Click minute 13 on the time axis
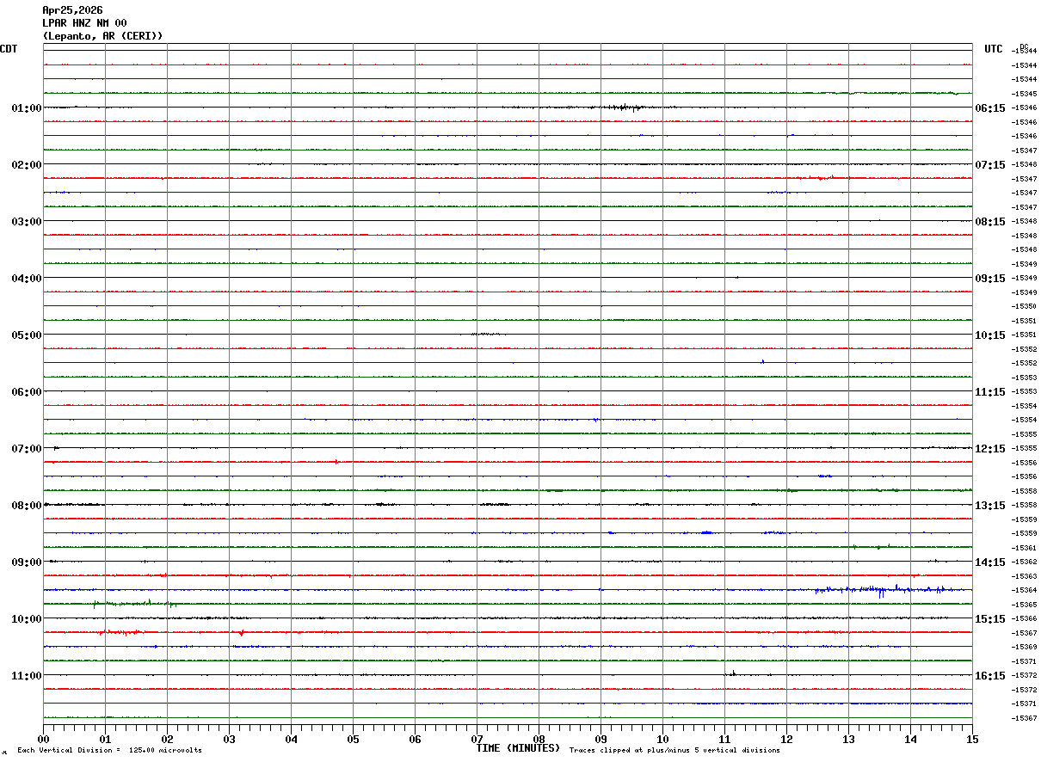 point(848,739)
